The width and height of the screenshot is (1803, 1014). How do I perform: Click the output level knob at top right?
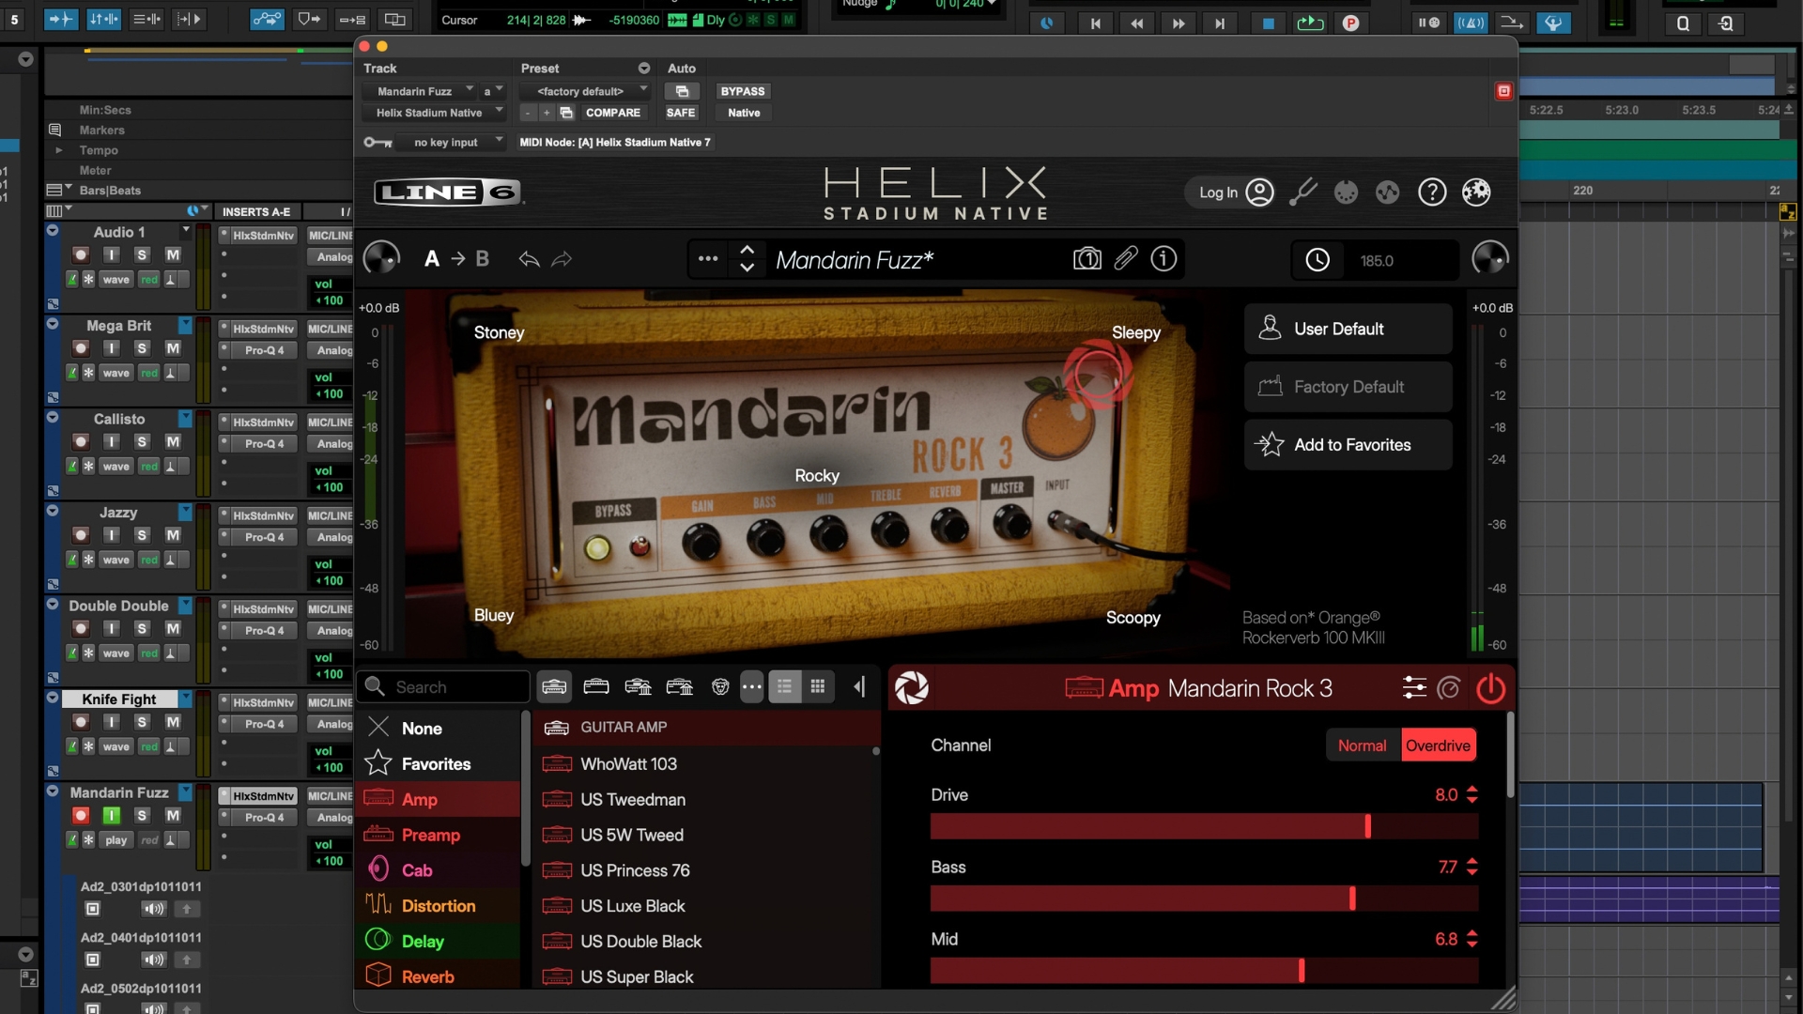click(1489, 258)
